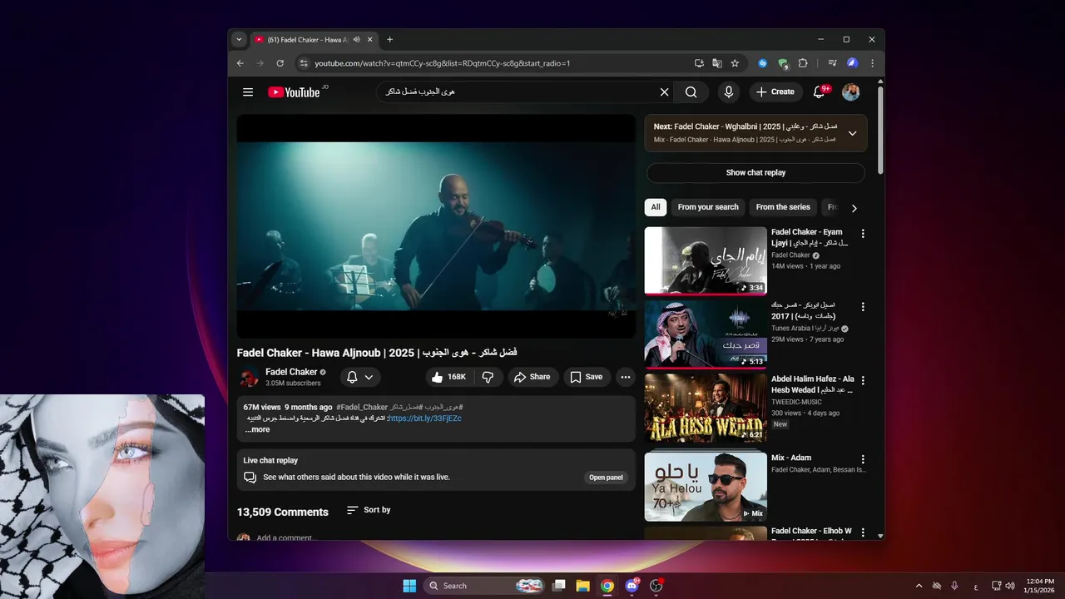Open more actions ellipsis under video

pyautogui.click(x=626, y=377)
